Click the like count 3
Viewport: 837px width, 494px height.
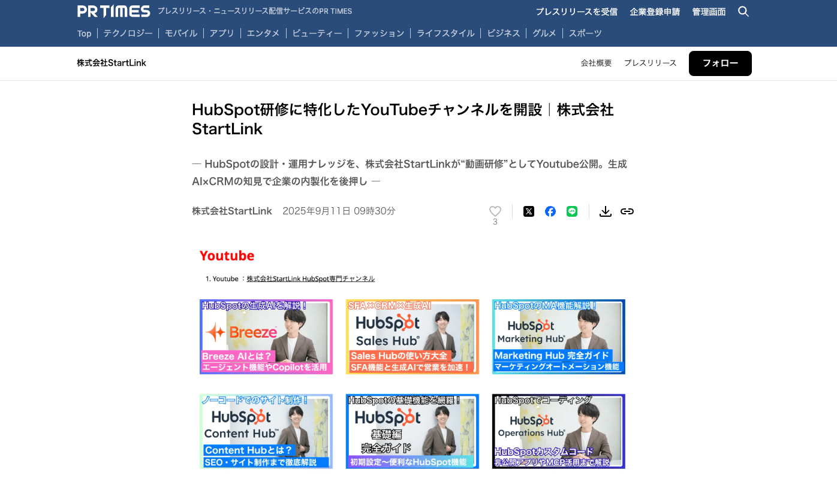pyautogui.click(x=495, y=222)
